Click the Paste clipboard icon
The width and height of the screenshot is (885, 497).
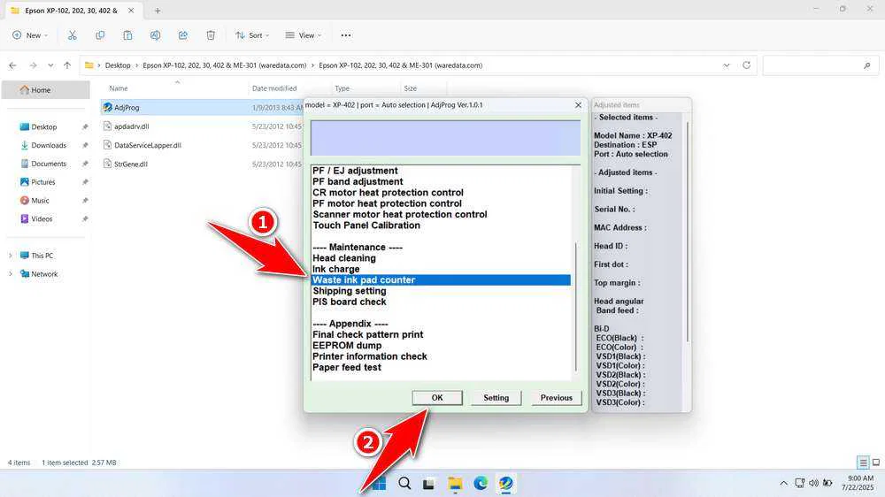click(x=127, y=35)
